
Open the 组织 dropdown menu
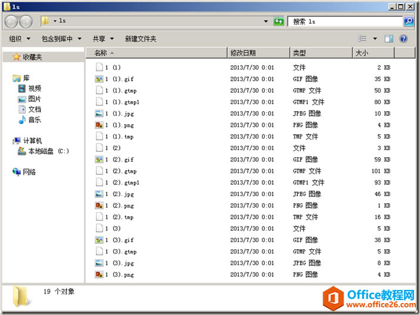click(18, 39)
